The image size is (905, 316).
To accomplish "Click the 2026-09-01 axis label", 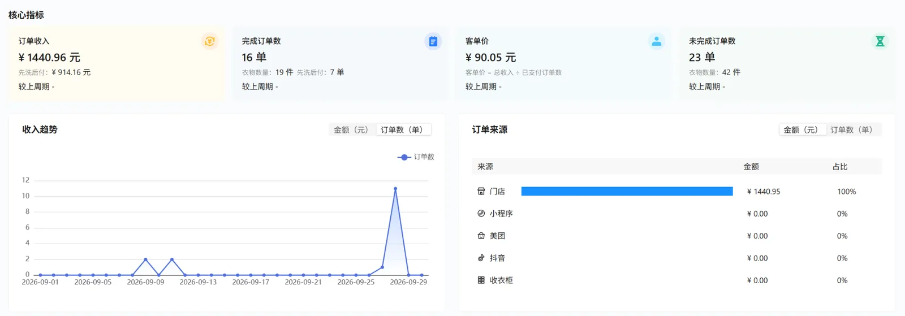I will pos(40,282).
